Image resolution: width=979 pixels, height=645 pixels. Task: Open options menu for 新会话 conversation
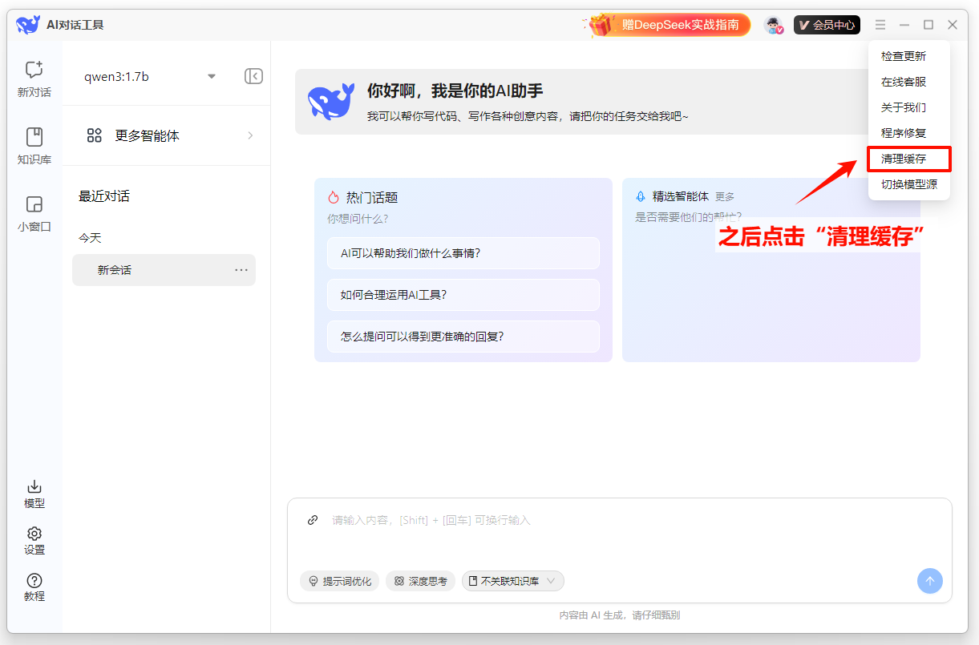(240, 270)
